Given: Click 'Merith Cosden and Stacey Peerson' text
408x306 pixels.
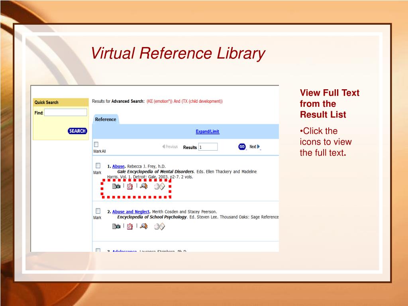Looking at the screenshot, I should click(184, 212).
